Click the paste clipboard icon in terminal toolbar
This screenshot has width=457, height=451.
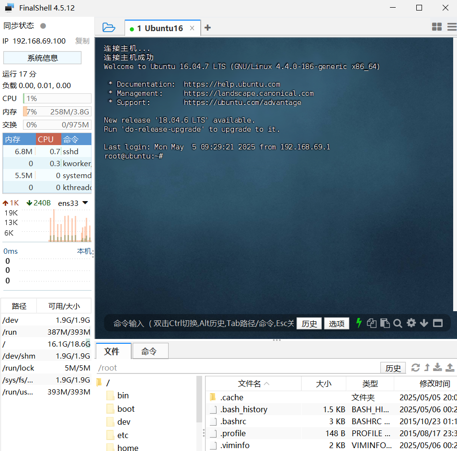(x=385, y=323)
